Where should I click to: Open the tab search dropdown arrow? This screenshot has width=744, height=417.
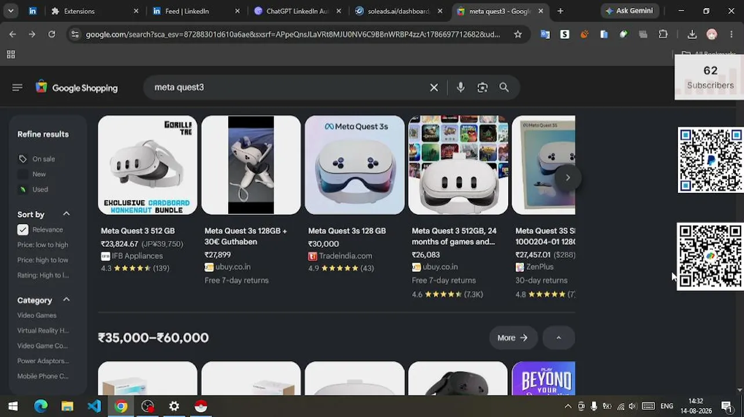pos(10,11)
